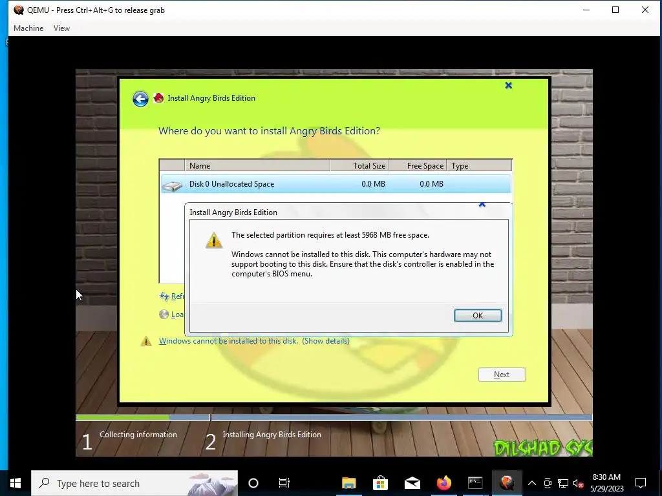The height and width of the screenshot is (496, 662).
Task: Maximize the QEMU window
Action: (x=615, y=10)
